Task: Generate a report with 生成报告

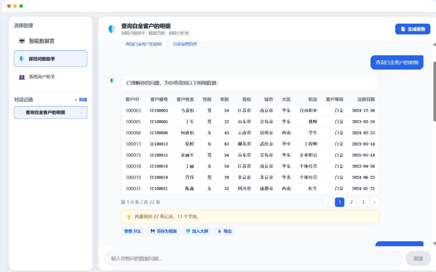Action: tap(413, 29)
